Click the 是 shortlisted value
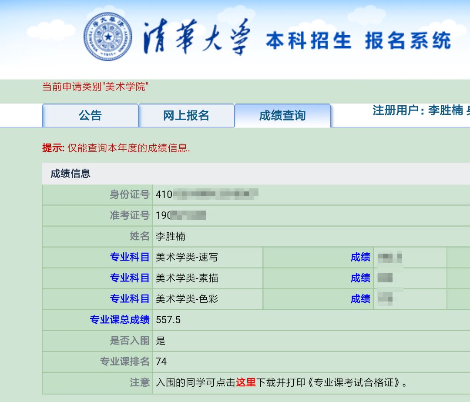The height and width of the screenshot is (402, 470). 161,341
